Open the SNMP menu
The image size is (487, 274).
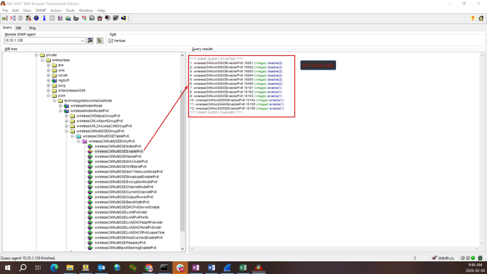[41, 10]
